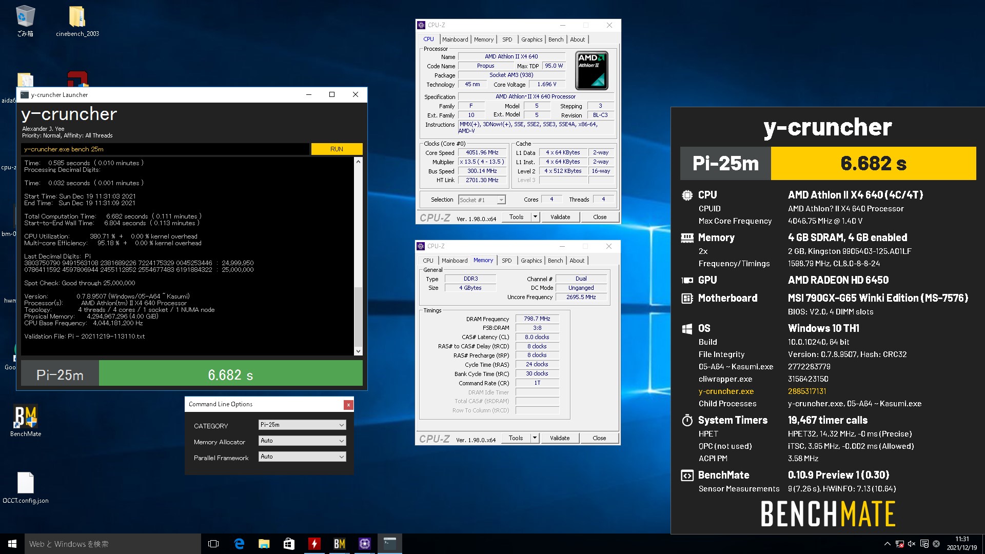Expand the Tools arrow in the lower CPU-Z window
Screen dimensions: 985x554
coord(535,438)
